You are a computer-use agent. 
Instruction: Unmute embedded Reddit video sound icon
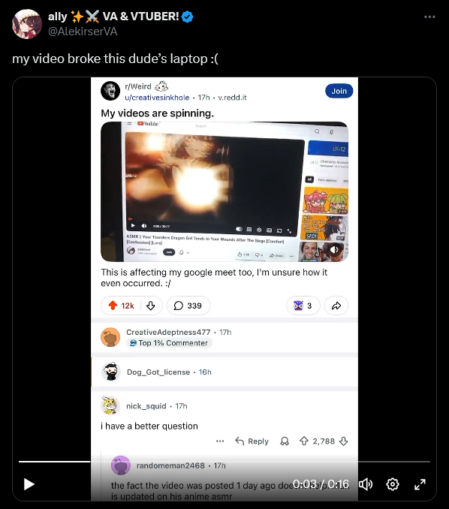click(334, 249)
